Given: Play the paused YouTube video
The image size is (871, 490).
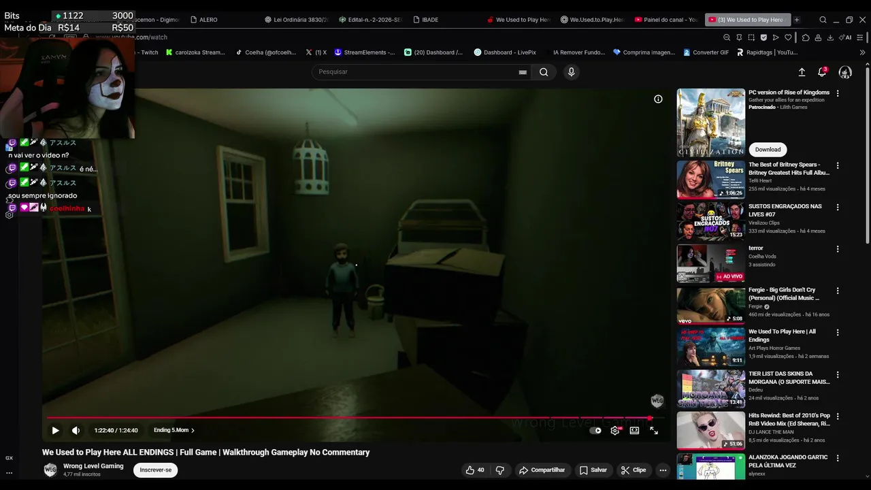Looking at the screenshot, I should point(55,430).
